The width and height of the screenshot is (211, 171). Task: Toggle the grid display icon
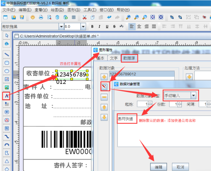click(x=73, y=17)
